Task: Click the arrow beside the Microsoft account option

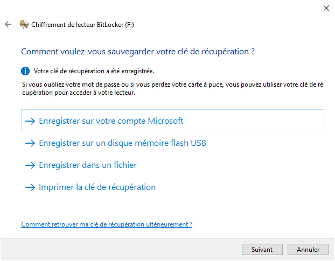Action: 30,121
